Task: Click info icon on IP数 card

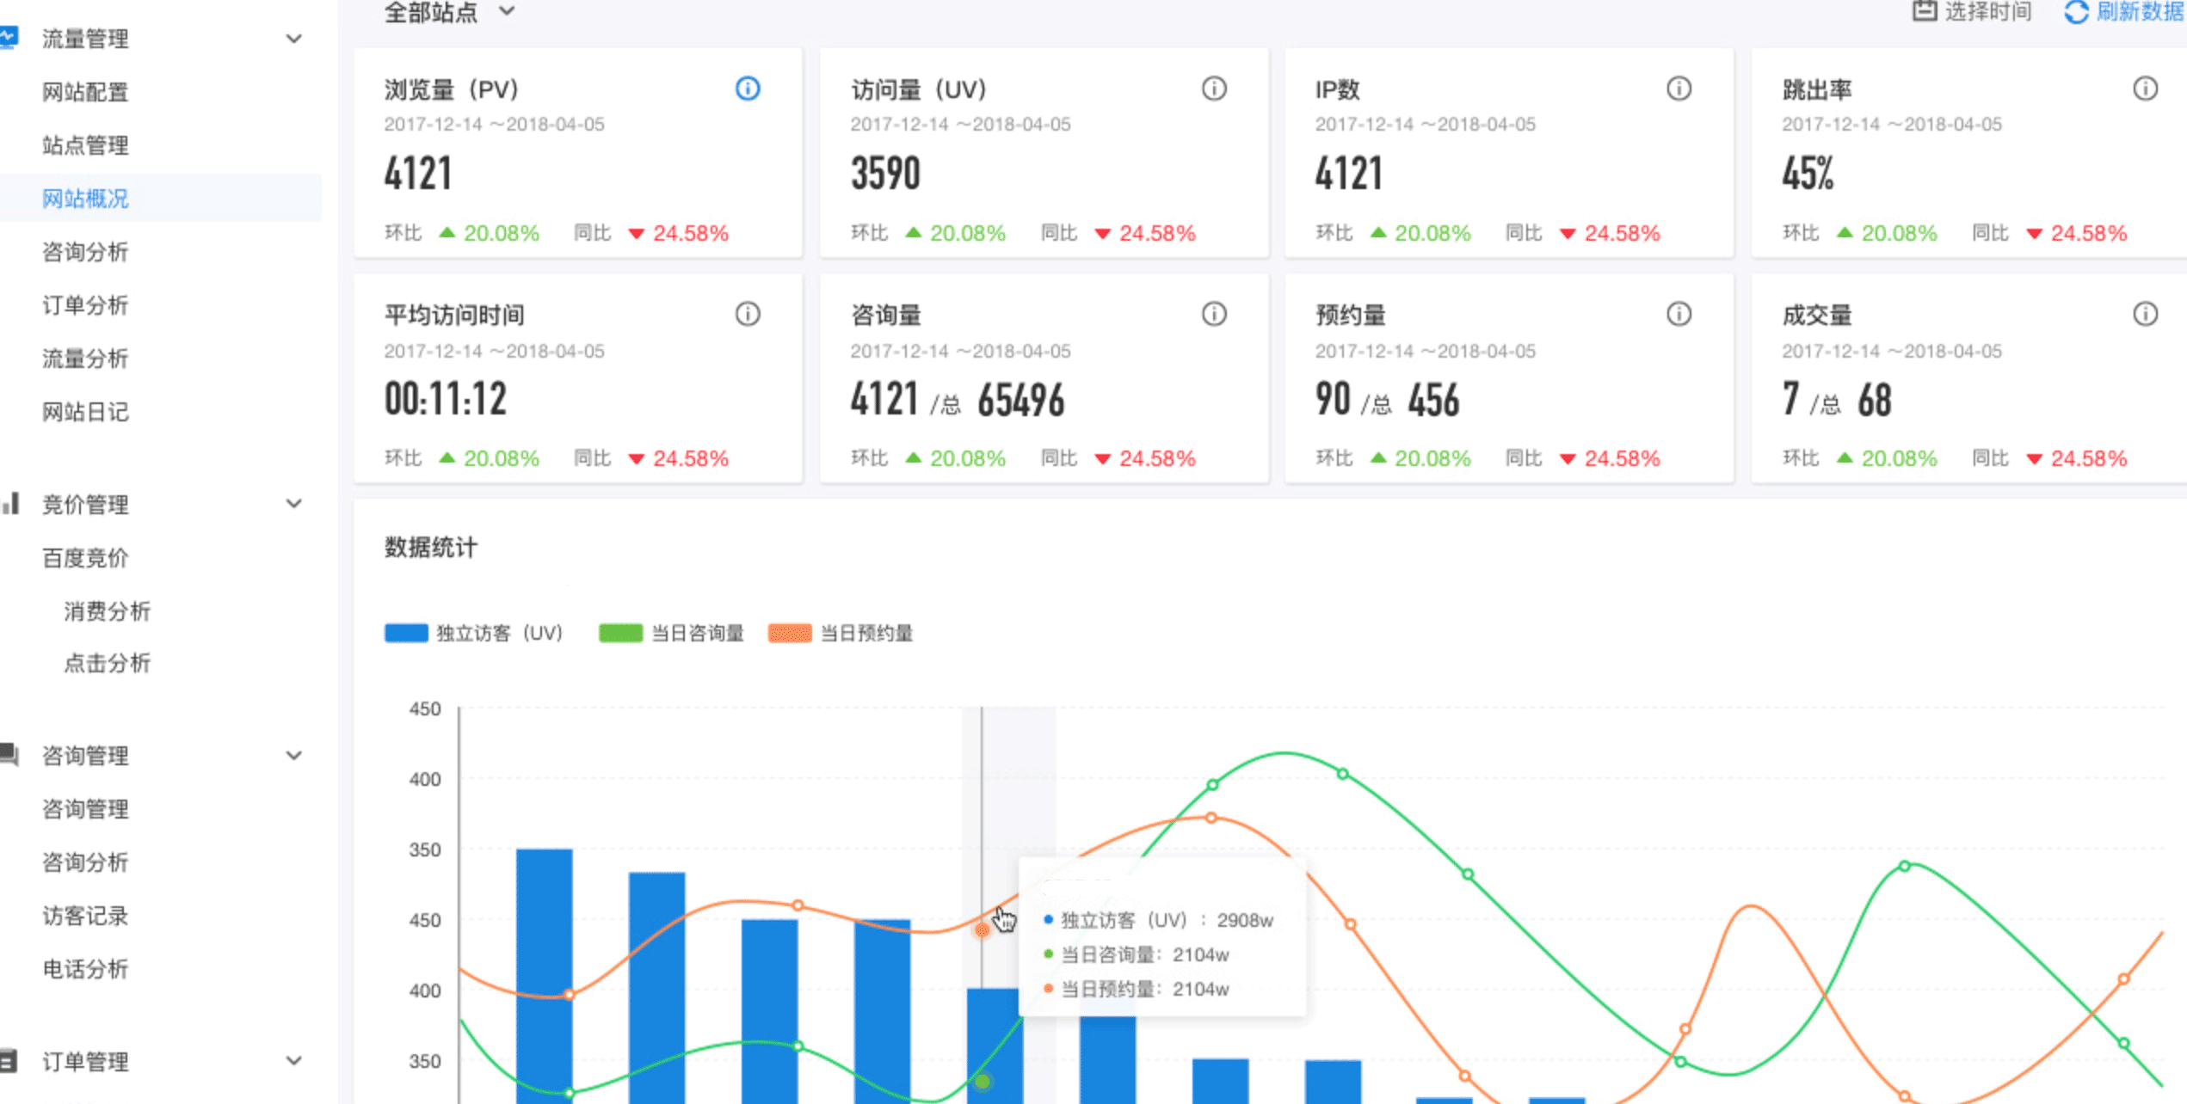Action: 1679,89
